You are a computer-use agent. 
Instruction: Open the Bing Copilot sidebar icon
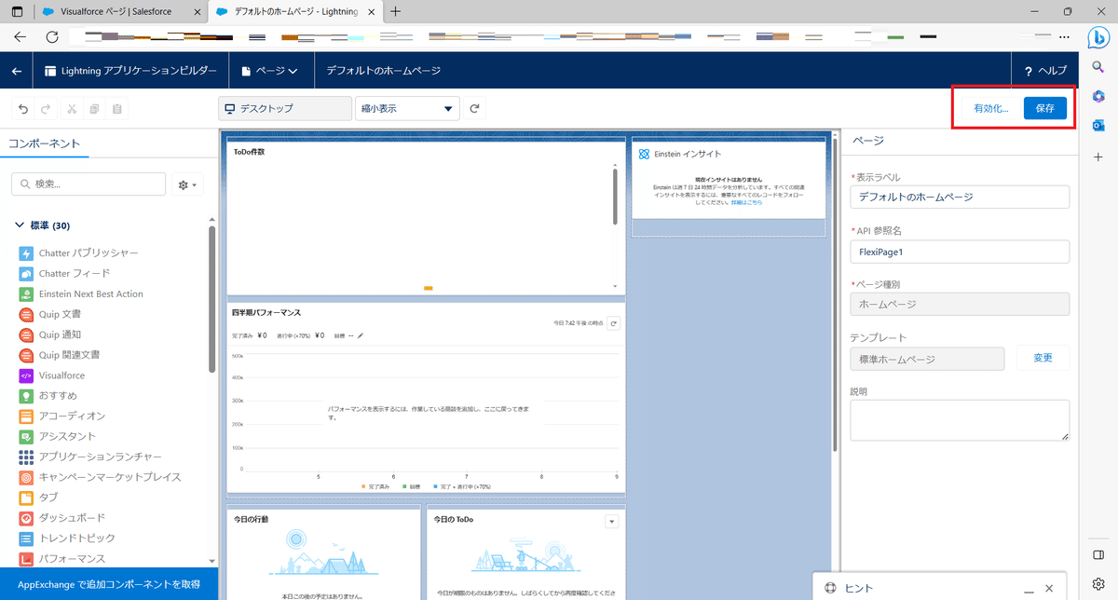click(x=1098, y=37)
